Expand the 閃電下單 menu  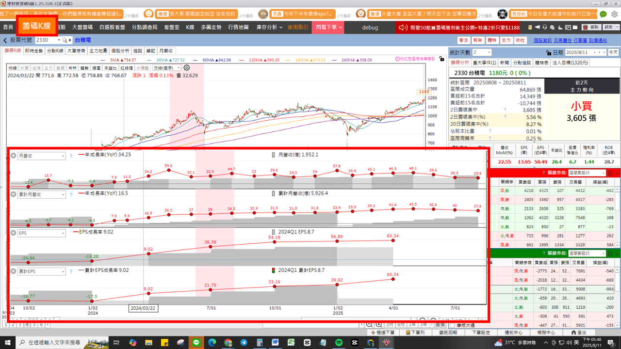[x=329, y=28]
